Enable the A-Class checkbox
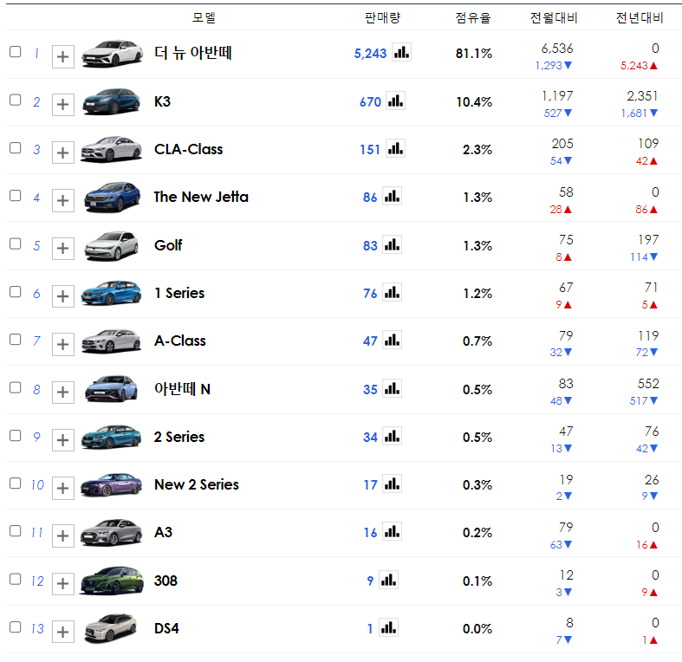This screenshot has height=662, width=682. point(16,340)
